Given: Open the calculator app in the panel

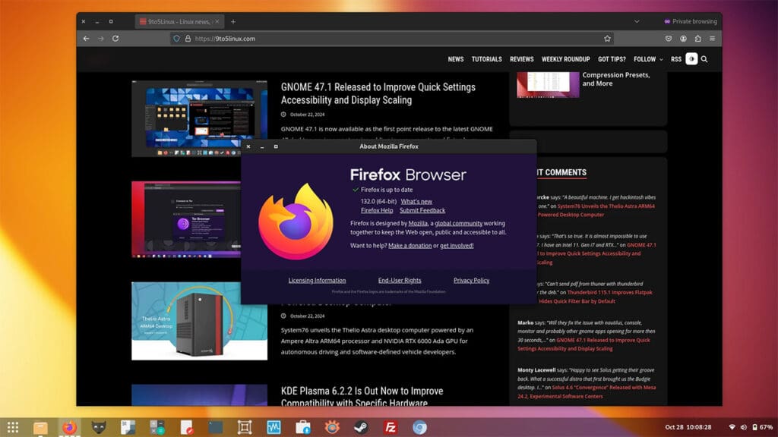Looking at the screenshot, I should tap(157, 427).
